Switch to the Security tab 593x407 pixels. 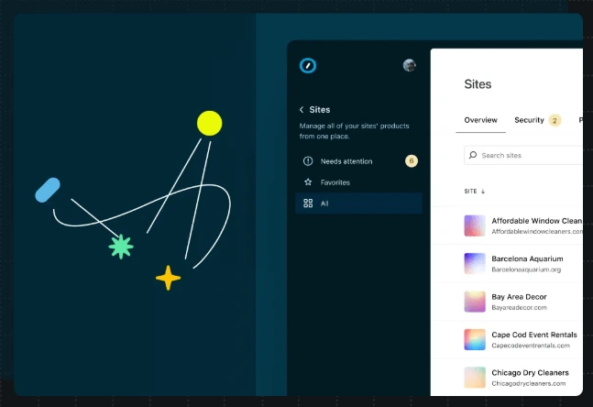529,120
